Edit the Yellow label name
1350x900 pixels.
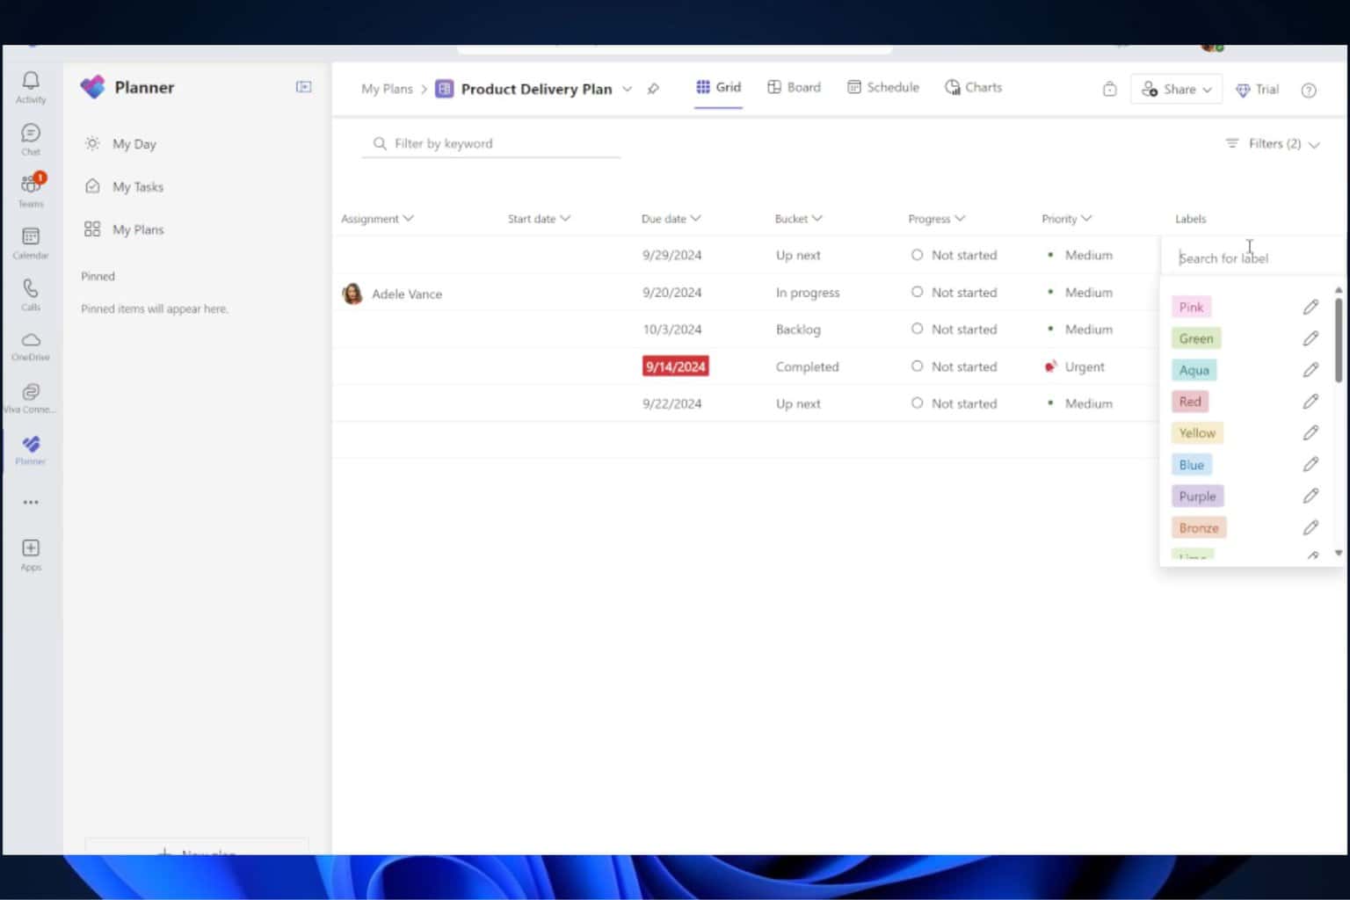coord(1310,433)
